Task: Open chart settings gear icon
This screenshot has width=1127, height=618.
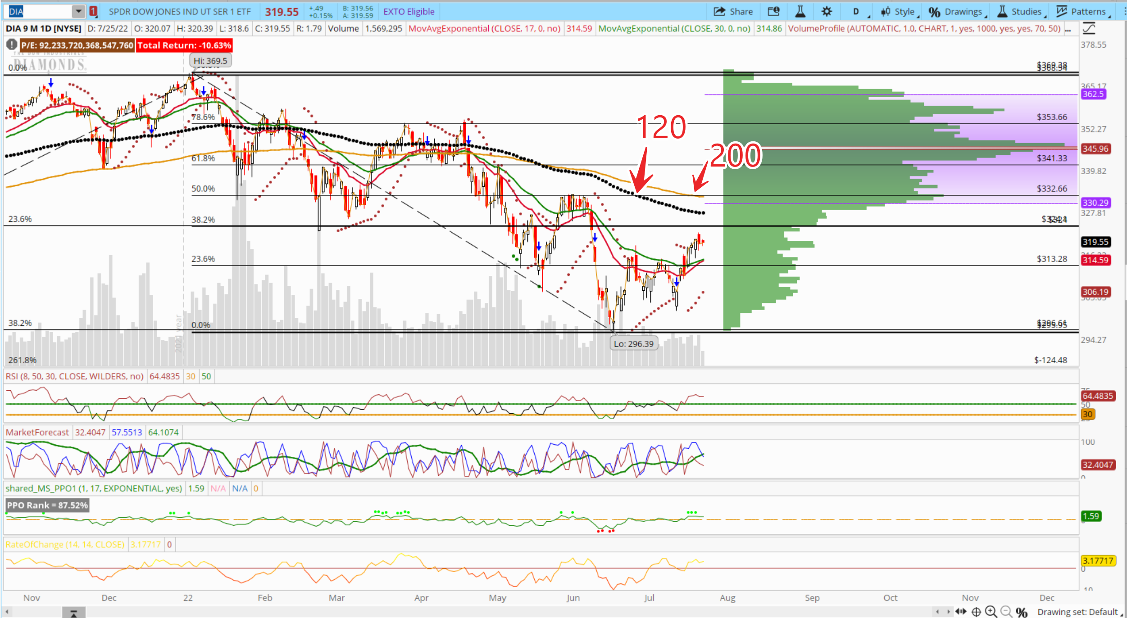Action: (827, 12)
